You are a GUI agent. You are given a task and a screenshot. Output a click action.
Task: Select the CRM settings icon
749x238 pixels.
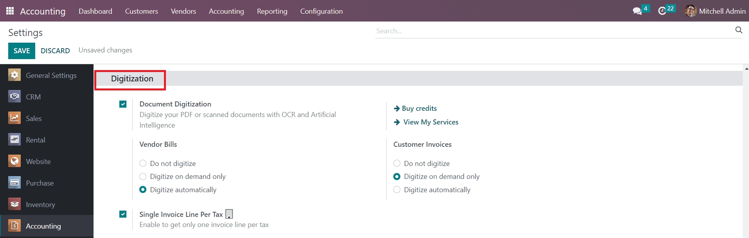click(x=14, y=96)
